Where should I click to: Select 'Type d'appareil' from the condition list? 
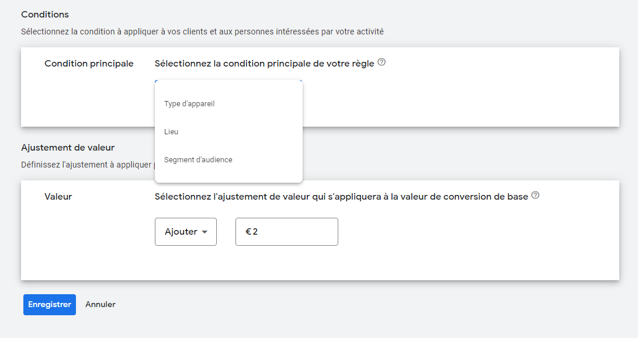(x=190, y=103)
